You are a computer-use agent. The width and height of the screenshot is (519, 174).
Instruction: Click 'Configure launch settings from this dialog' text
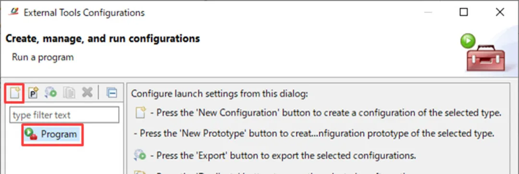(x=220, y=94)
